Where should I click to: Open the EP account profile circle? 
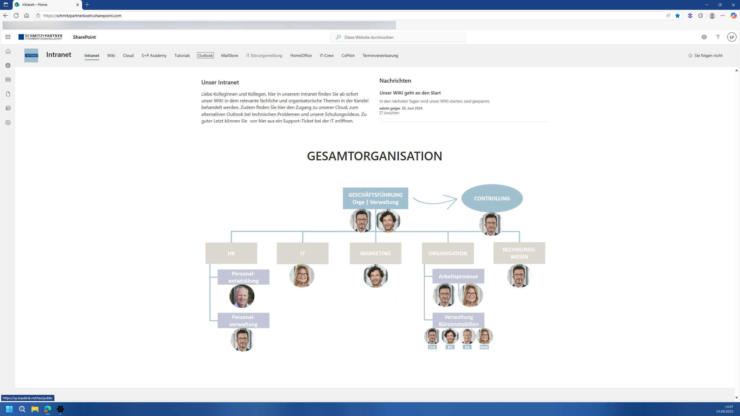[x=732, y=37]
